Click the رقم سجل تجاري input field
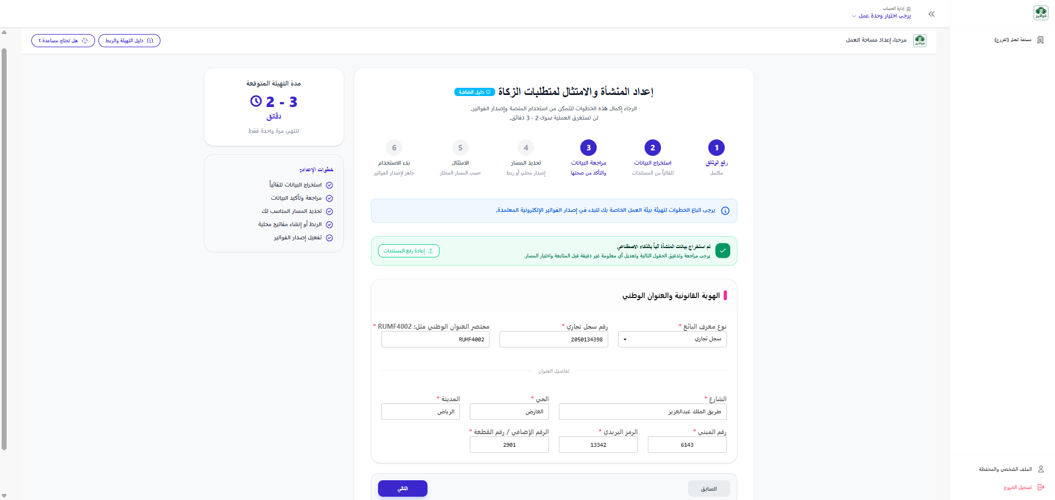This screenshot has width=1055, height=500. [x=554, y=339]
